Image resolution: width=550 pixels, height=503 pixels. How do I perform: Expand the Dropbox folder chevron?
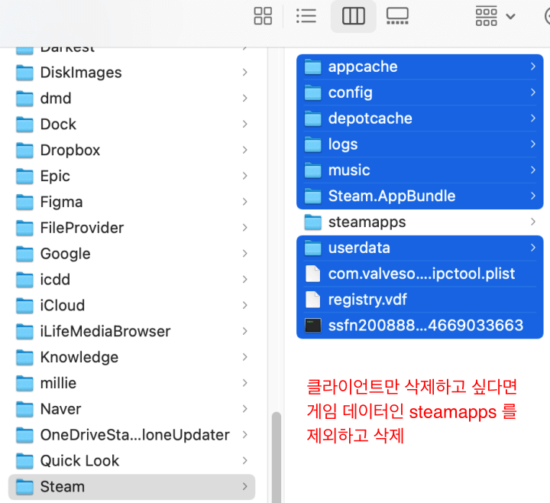(x=245, y=150)
